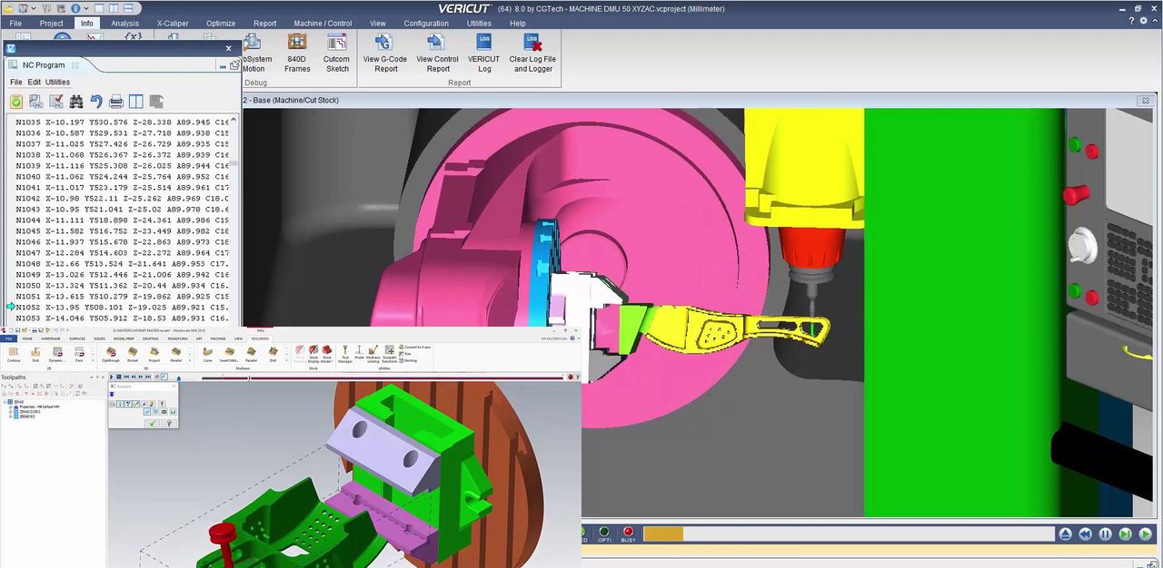Open Tool Manager in Mastercam
1163x568 pixels.
pyautogui.click(x=345, y=354)
